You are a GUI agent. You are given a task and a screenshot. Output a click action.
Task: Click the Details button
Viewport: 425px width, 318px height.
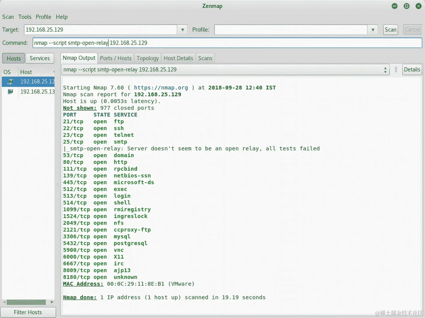412,69
